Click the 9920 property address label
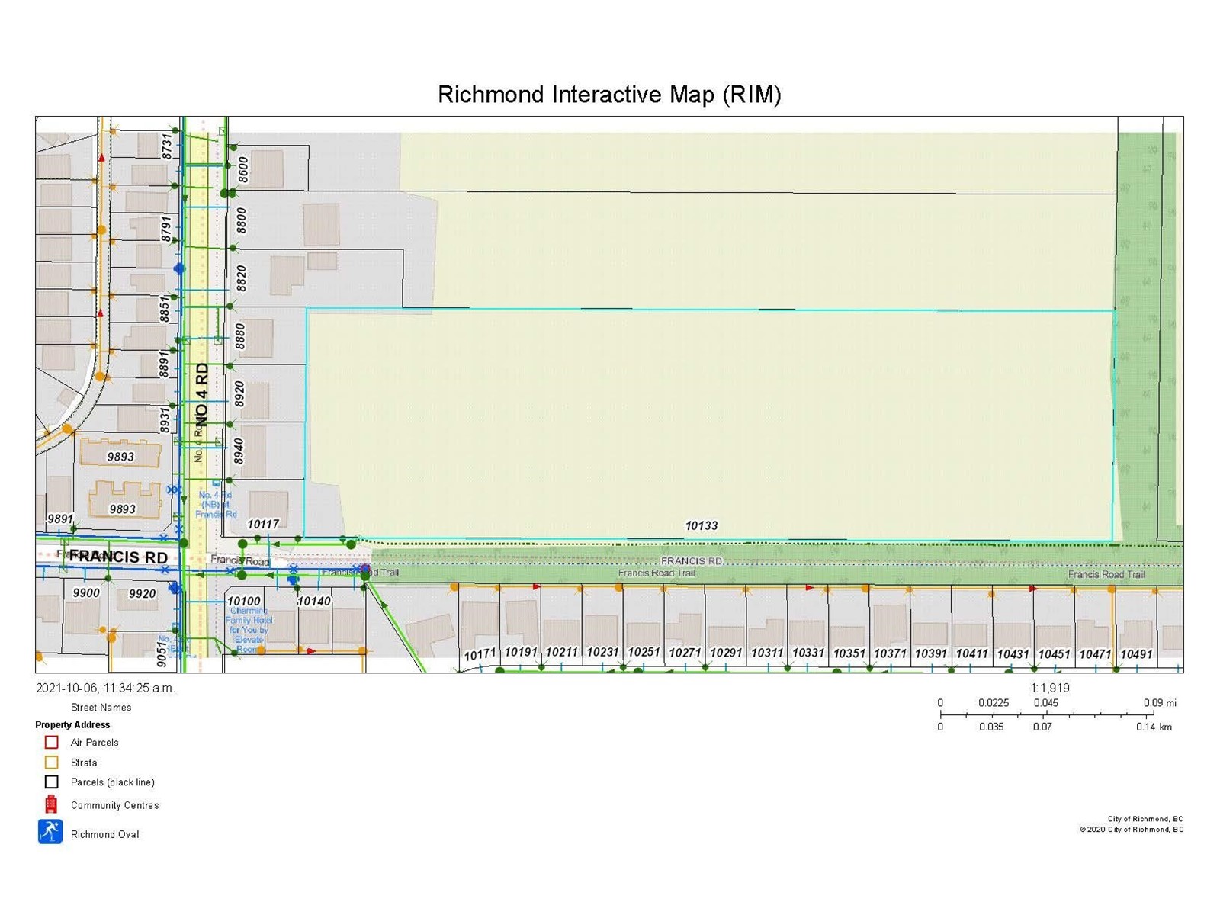Screen dimensions: 1220x915 pyautogui.click(x=142, y=593)
